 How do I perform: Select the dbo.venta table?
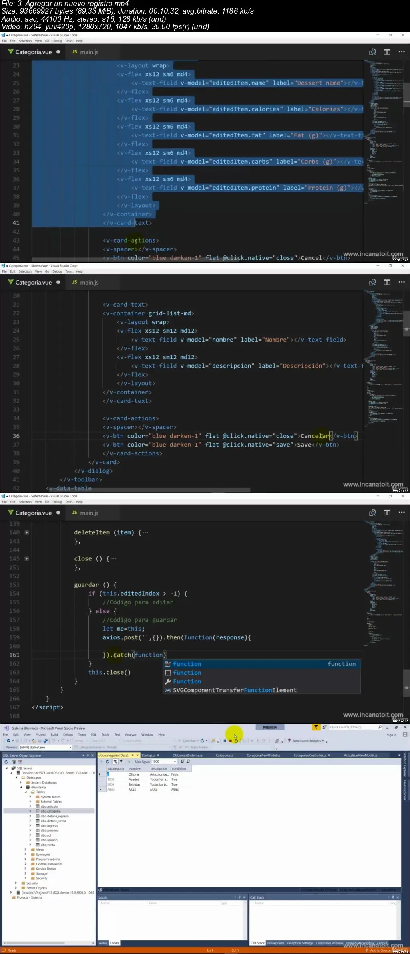[48, 845]
